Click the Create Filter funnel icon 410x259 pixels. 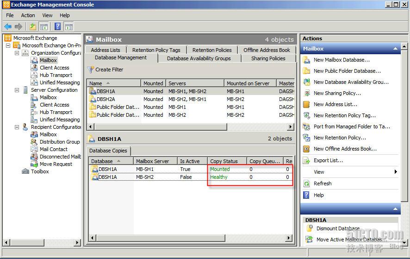(91, 69)
